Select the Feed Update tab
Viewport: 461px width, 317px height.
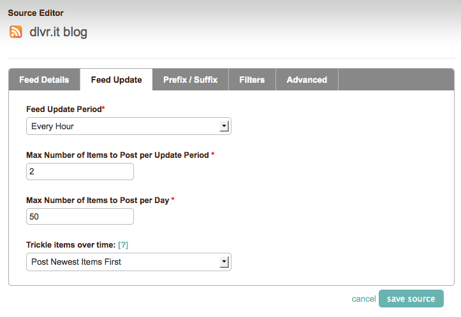[x=117, y=80]
